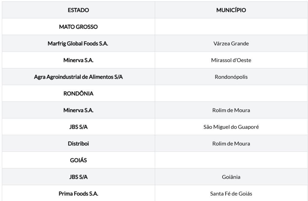Select the Mirassol d'Oeste cell
308x201 pixels.
[x=231, y=60]
